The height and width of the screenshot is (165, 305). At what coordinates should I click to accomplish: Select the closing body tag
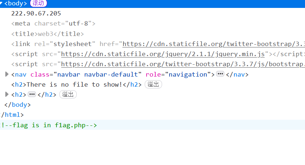[x=18, y=105]
